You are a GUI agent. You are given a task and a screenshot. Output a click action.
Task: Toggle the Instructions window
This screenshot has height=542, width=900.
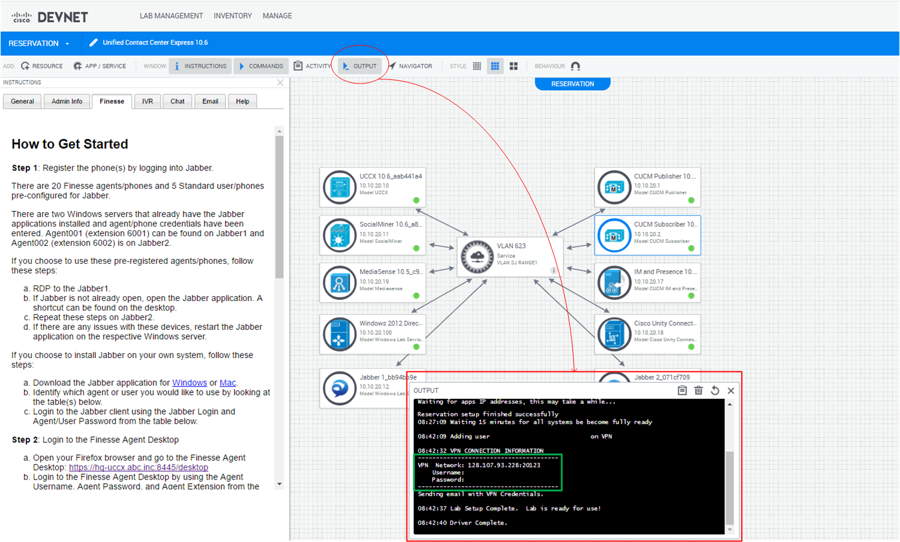point(200,66)
